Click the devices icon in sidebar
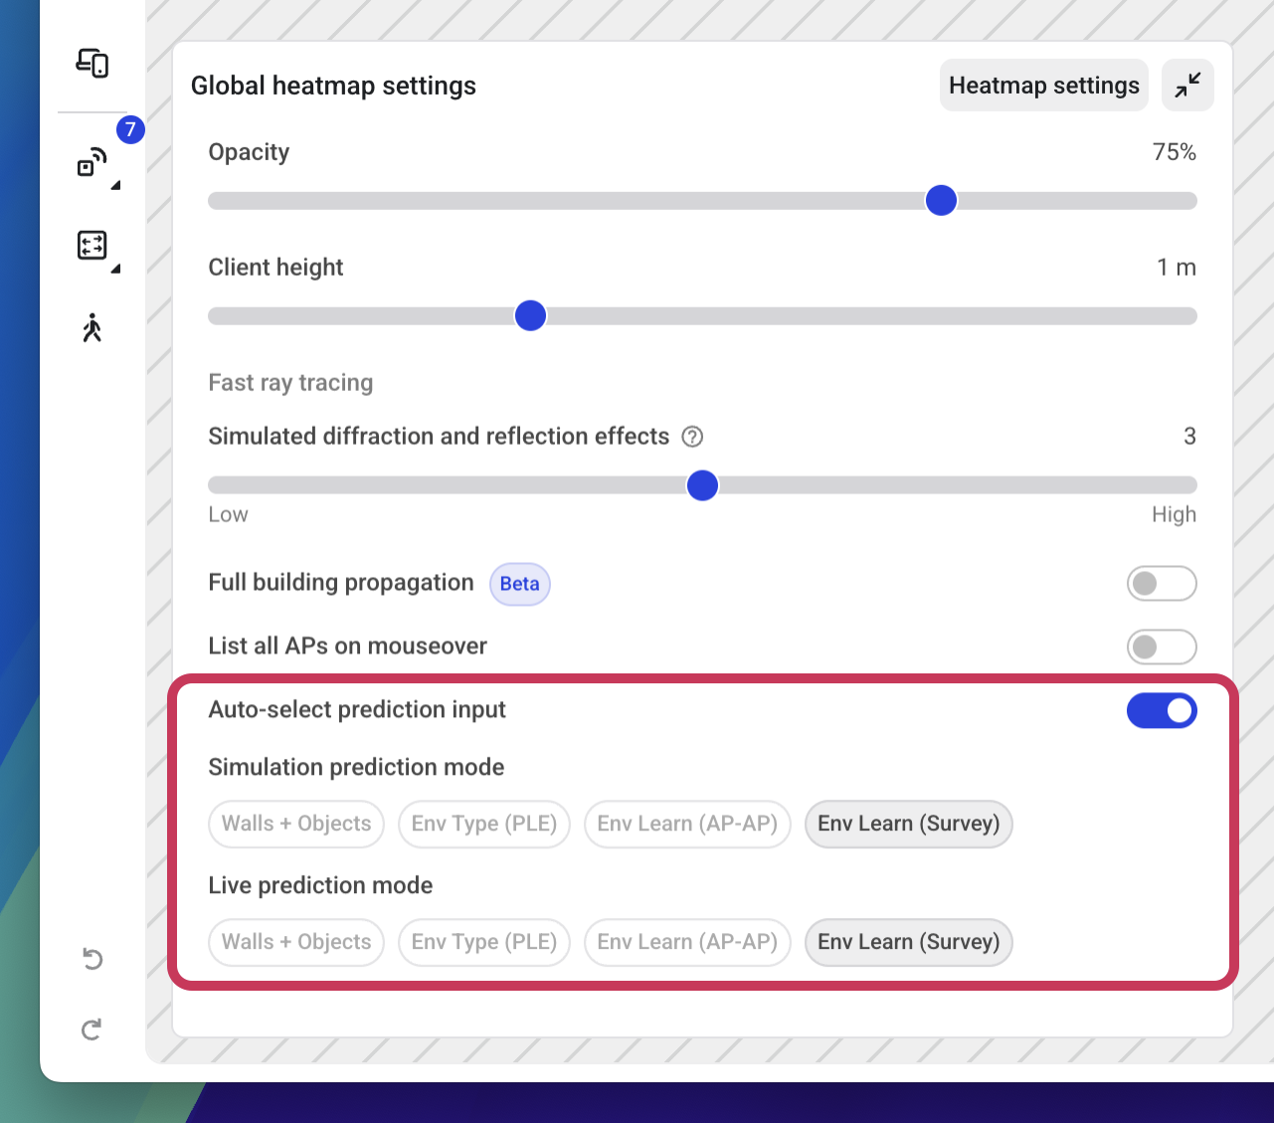The image size is (1274, 1123). [x=92, y=64]
